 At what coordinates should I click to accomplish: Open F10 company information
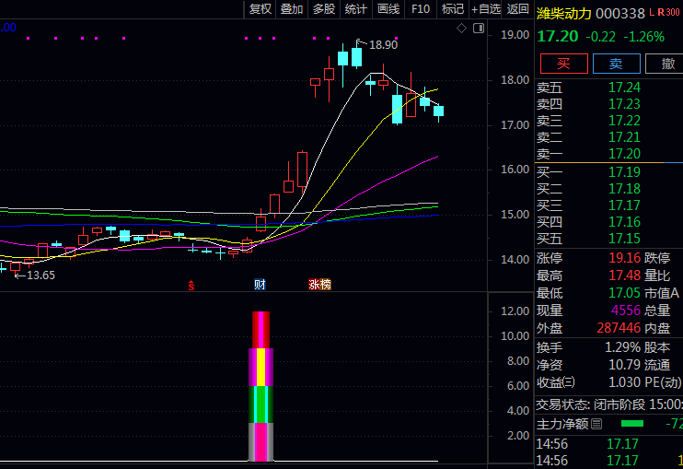pyautogui.click(x=421, y=9)
